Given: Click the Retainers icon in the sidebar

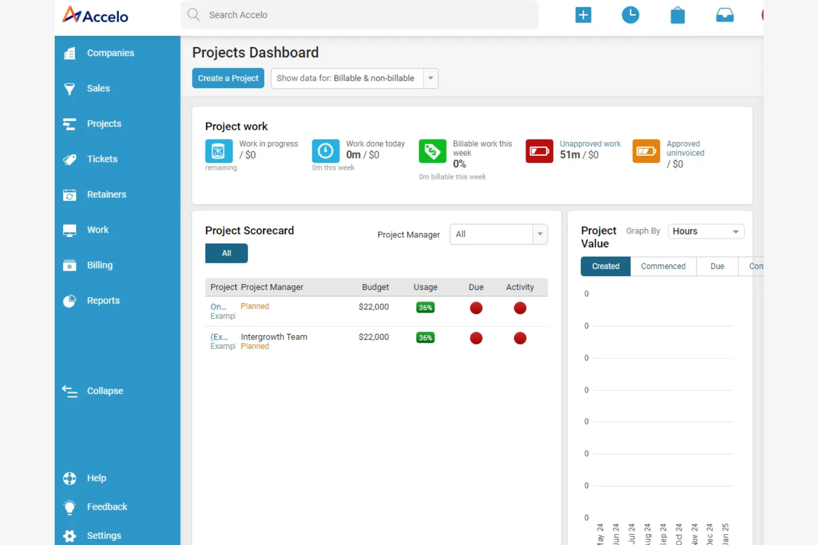Looking at the screenshot, I should tap(70, 194).
